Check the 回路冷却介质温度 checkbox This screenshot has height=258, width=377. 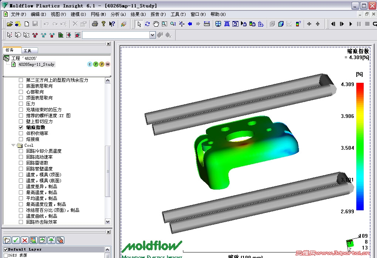click(21, 151)
